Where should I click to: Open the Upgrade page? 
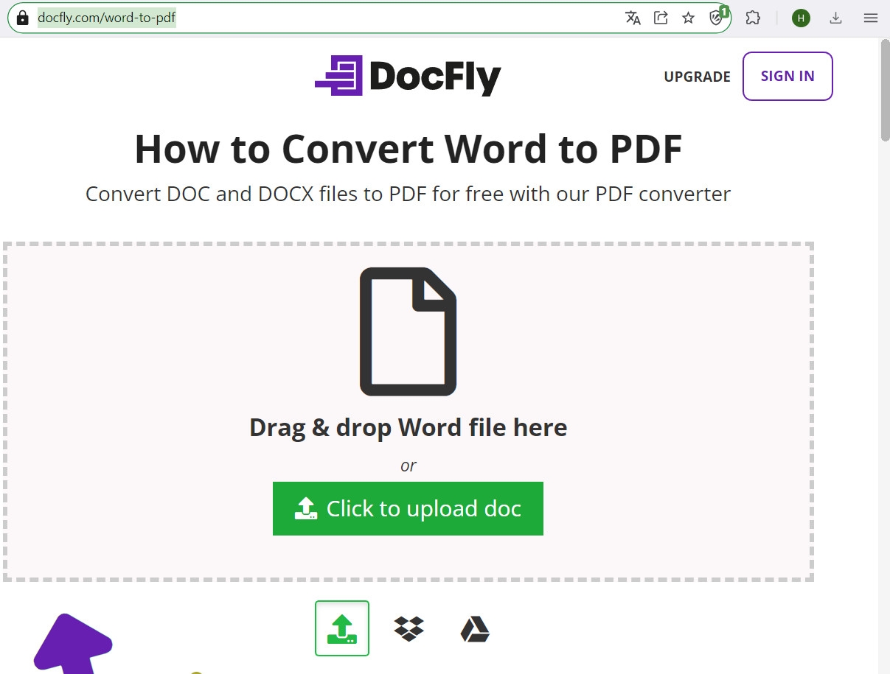(697, 76)
